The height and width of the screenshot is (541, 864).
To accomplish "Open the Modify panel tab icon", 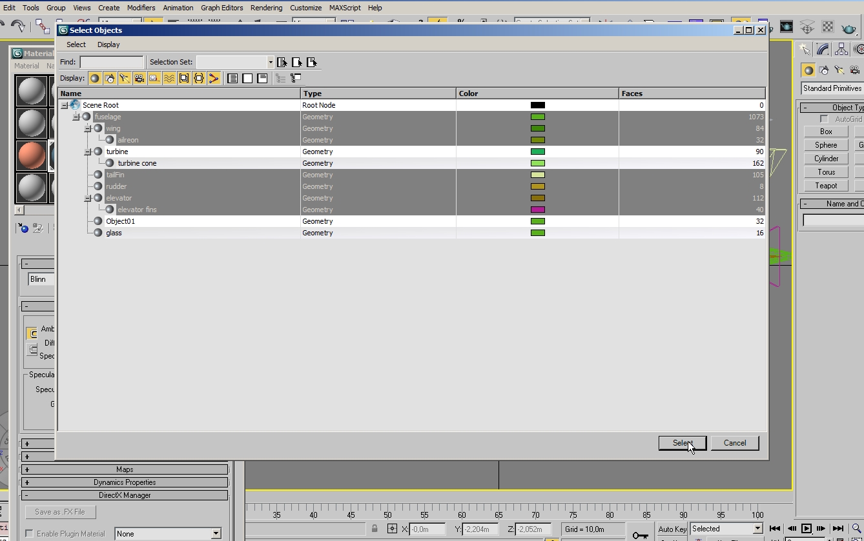I will pos(823,49).
